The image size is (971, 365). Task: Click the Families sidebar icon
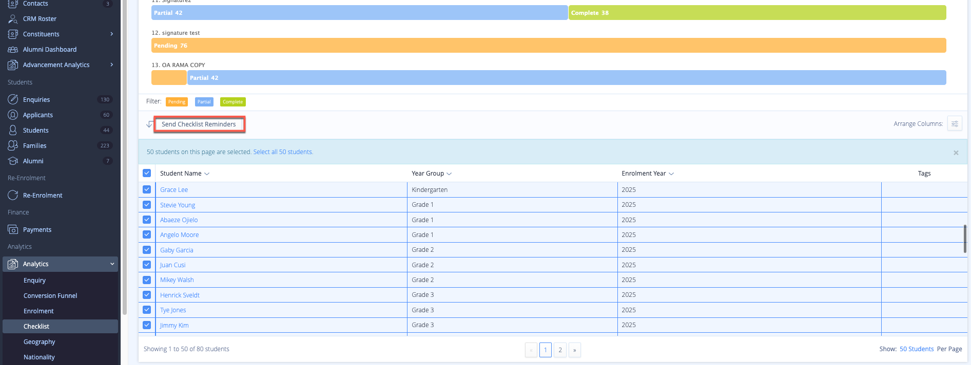pos(13,145)
